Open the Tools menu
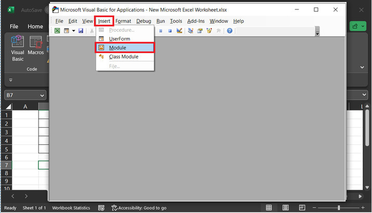 click(x=176, y=21)
